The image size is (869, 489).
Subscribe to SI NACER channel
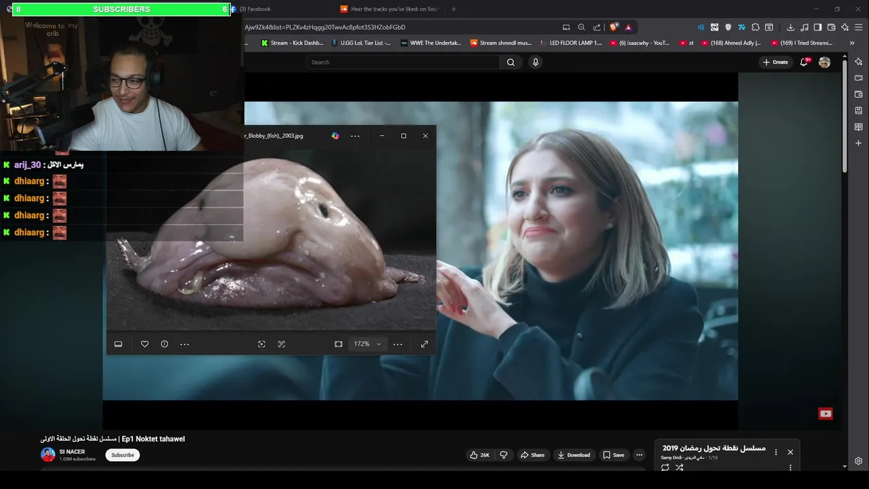click(122, 455)
